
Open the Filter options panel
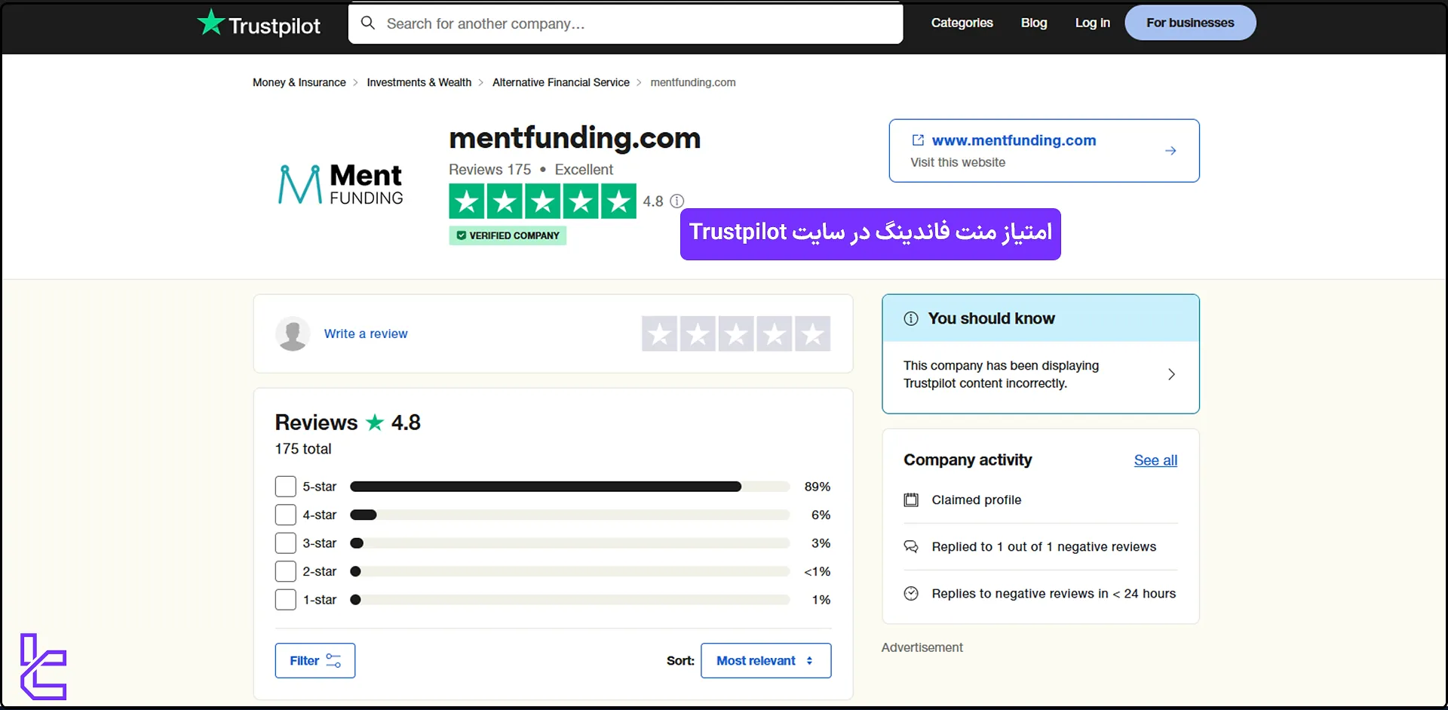314,660
